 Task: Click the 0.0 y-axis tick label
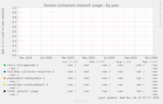click(14, 55)
